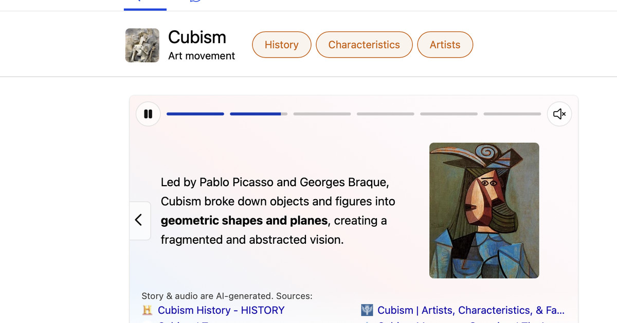Go back using the left chevron arrow
Viewport: 617px width, 323px height.
point(139,220)
